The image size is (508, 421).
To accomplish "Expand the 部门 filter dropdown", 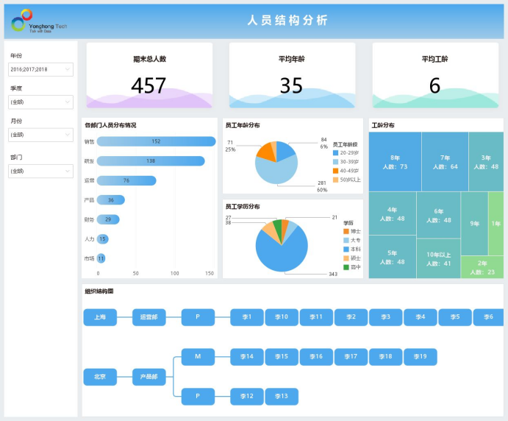I will [x=40, y=171].
